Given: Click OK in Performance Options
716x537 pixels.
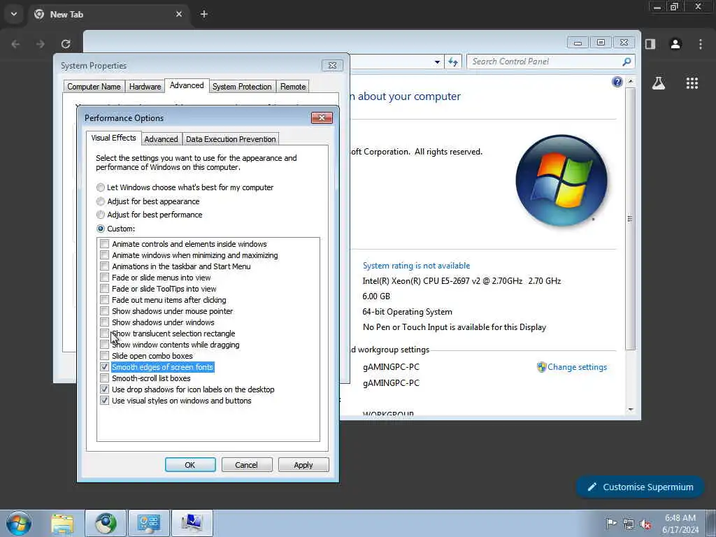Looking at the screenshot, I should (x=190, y=465).
